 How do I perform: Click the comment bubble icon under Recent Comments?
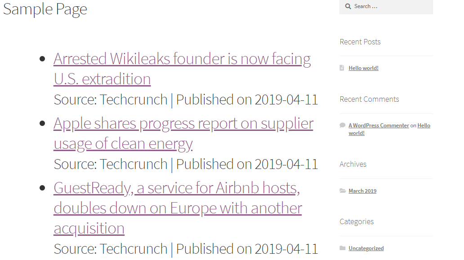[x=342, y=125]
